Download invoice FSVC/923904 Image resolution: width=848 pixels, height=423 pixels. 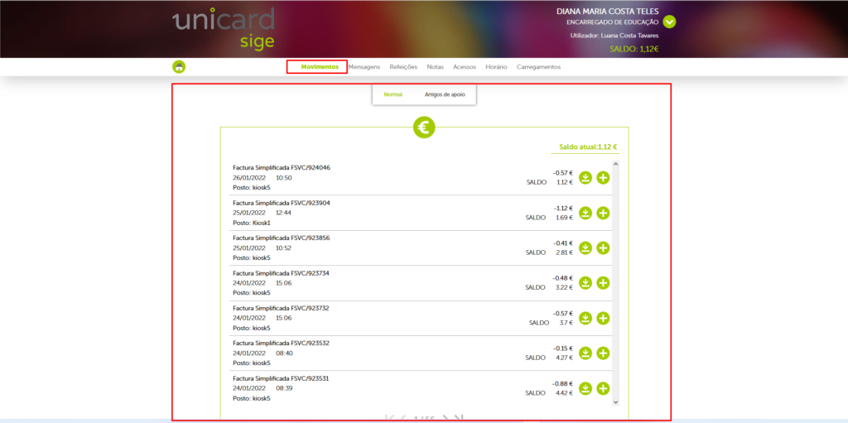(x=585, y=213)
